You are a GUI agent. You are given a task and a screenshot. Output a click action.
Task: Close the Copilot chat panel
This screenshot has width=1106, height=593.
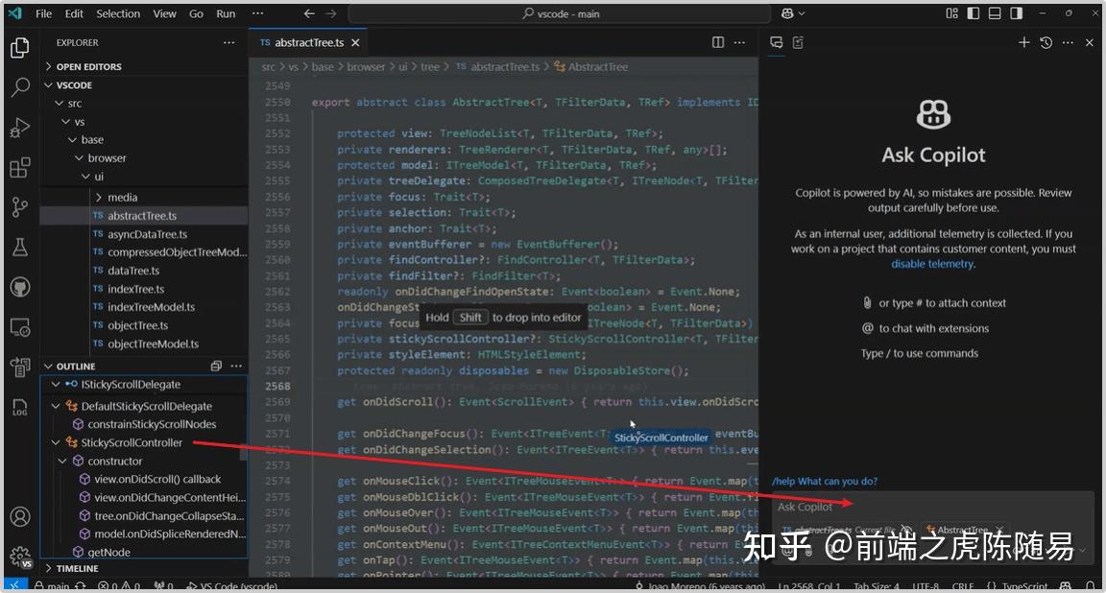click(1089, 42)
